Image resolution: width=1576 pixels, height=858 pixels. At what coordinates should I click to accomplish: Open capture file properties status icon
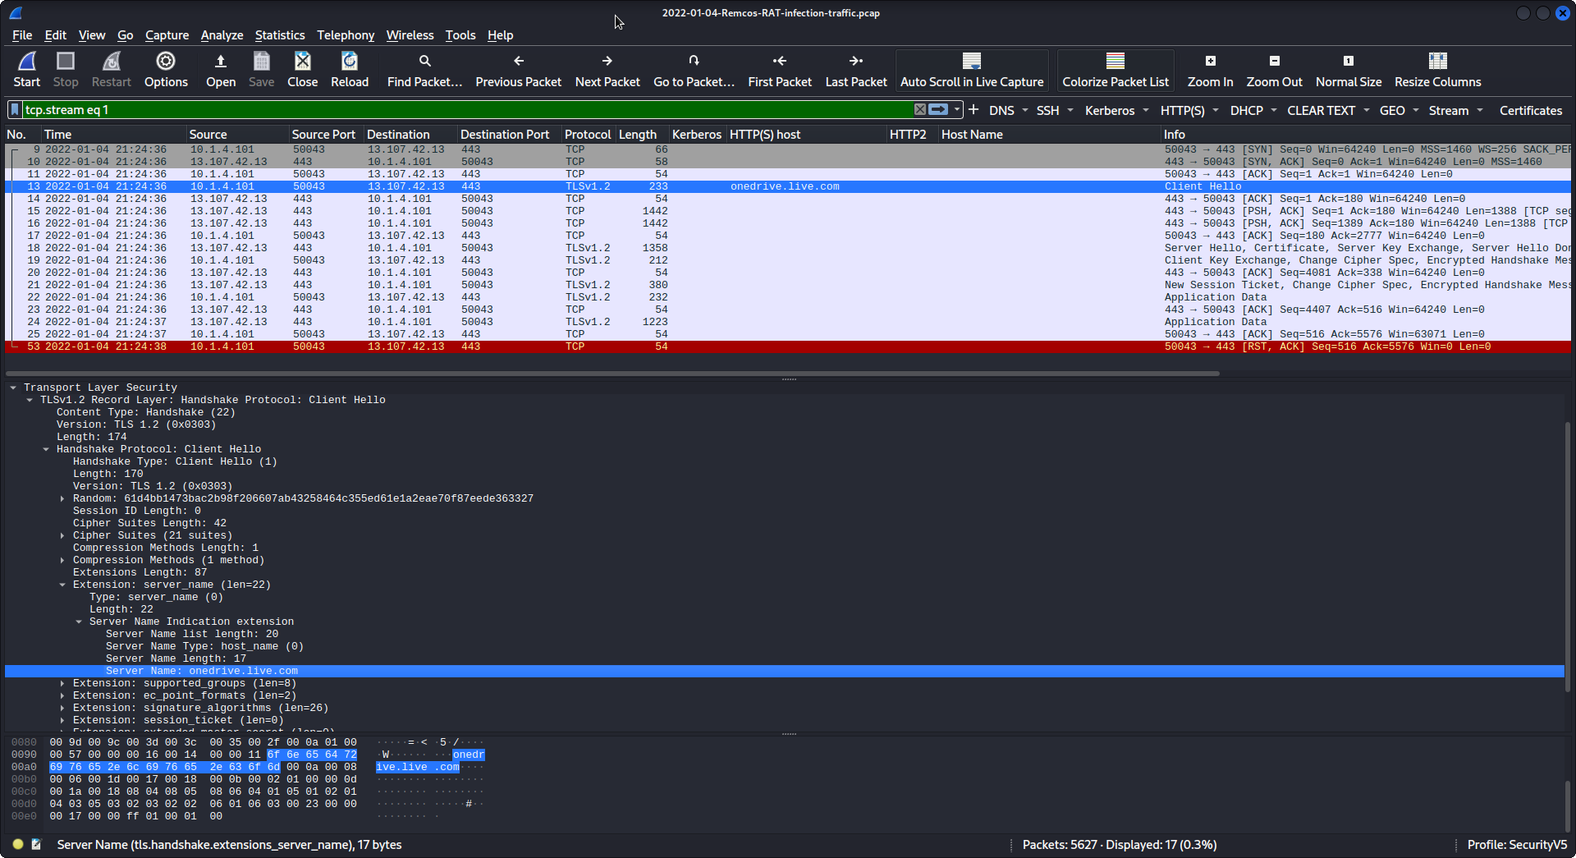[x=36, y=844]
